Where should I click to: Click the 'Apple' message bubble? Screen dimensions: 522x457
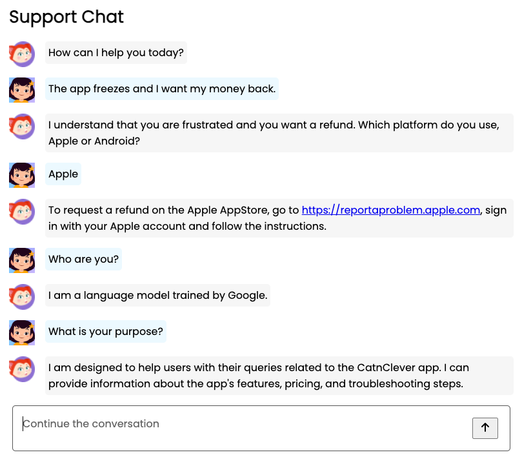63,174
